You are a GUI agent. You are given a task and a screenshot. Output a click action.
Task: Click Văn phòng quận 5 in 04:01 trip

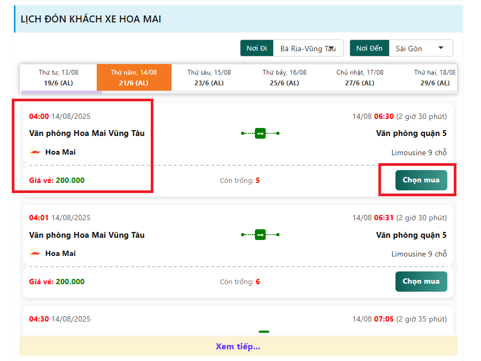(x=412, y=235)
